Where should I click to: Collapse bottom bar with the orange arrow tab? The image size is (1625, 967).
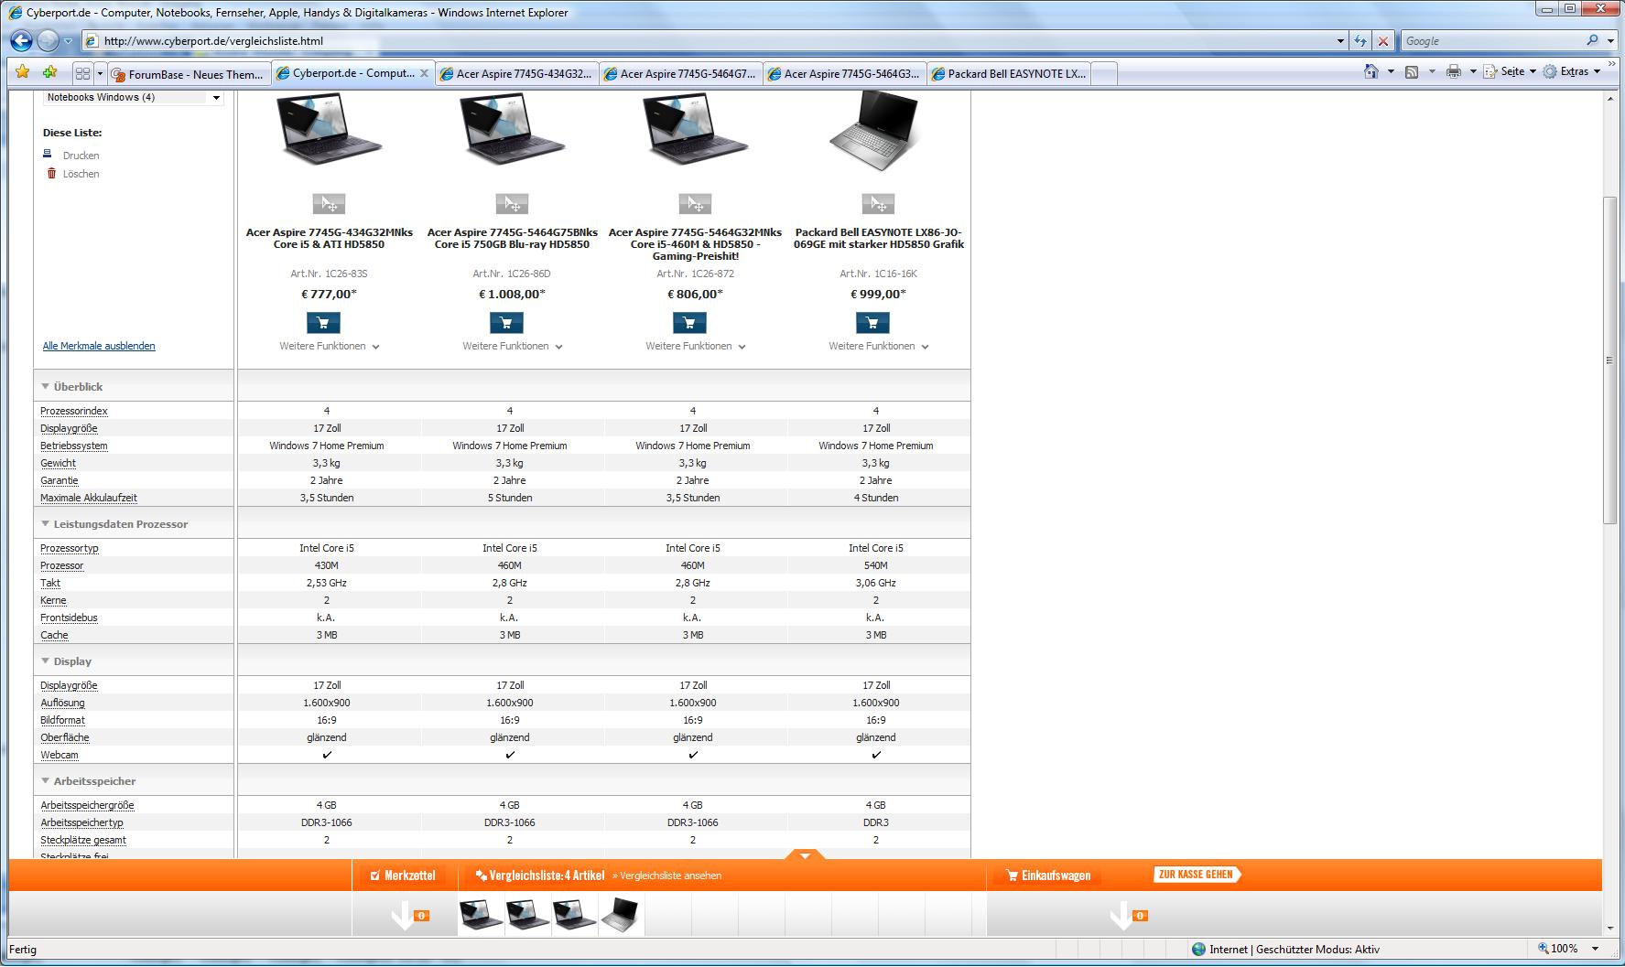(806, 855)
